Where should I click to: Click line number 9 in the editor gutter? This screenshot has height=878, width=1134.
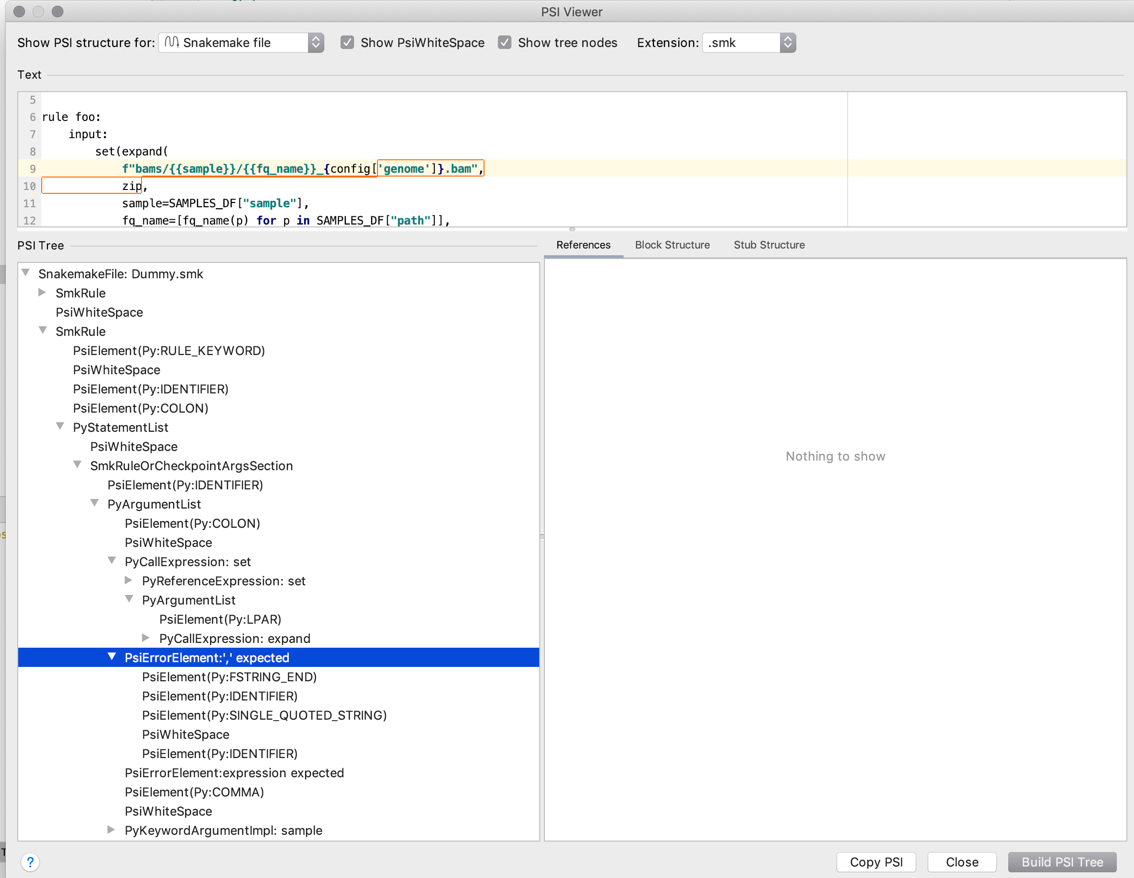tap(32, 168)
